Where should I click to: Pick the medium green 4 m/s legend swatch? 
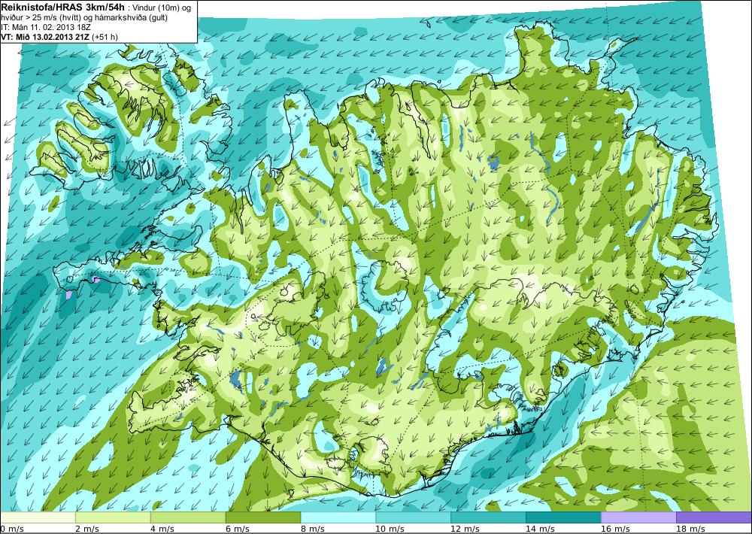tap(188, 517)
